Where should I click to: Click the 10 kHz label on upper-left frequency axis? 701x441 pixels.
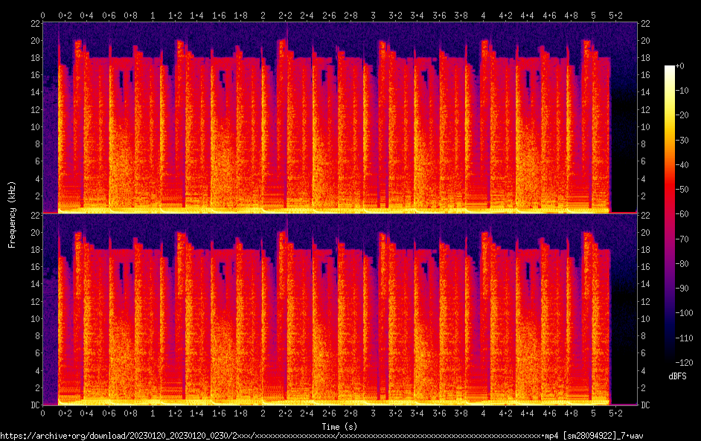point(33,126)
